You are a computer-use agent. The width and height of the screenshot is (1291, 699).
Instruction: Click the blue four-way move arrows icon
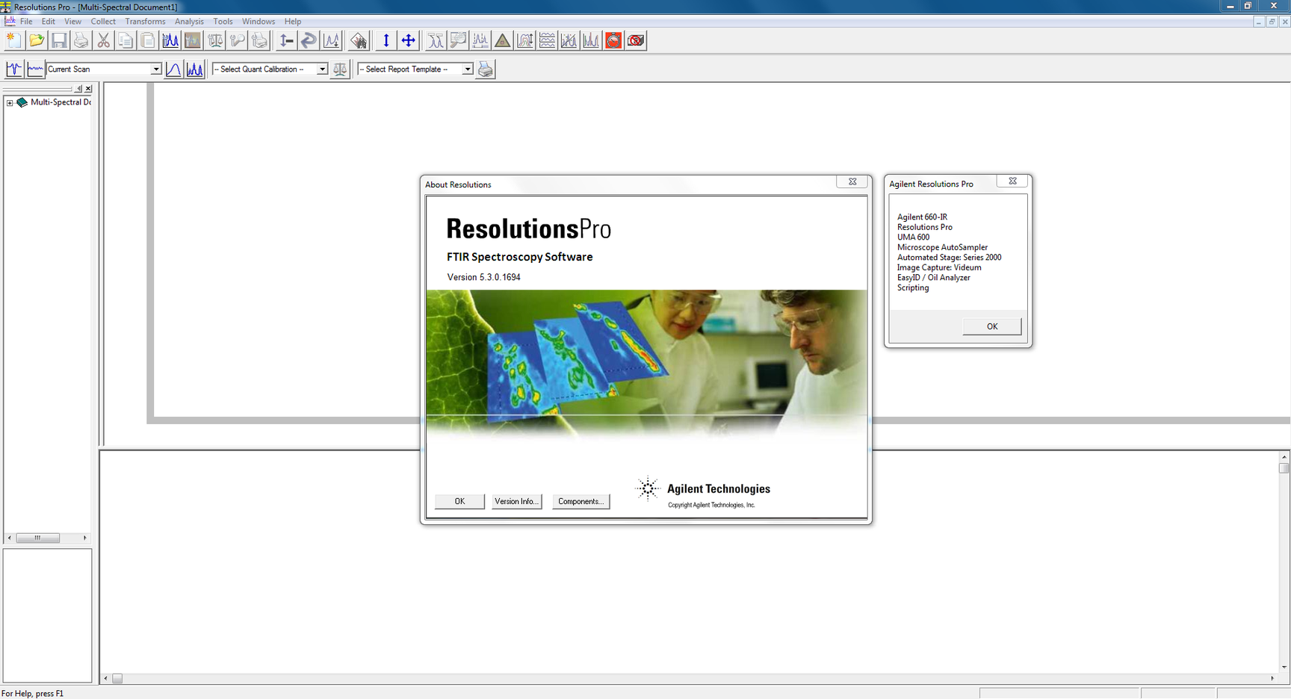tap(408, 40)
